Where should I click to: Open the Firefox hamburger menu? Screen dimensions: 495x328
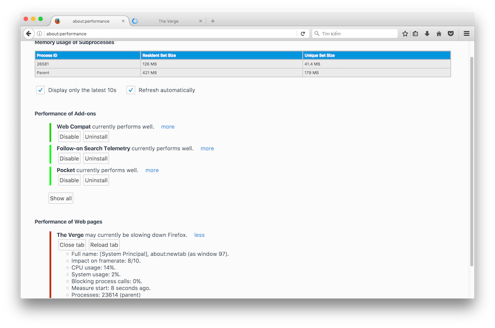pos(467,33)
